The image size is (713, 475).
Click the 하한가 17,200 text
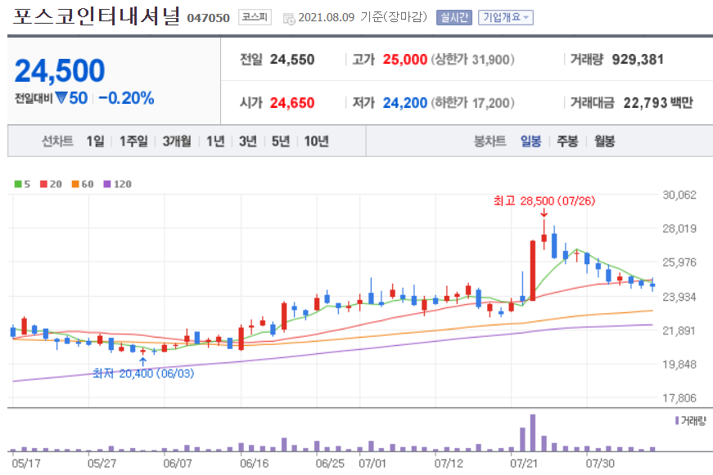[473, 103]
